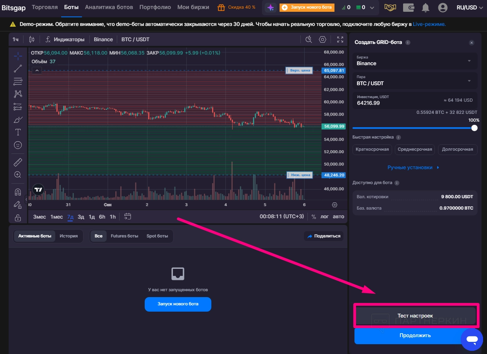Select the Text tool in chart toolbar
This screenshot has width=487, height=354.
click(18, 132)
